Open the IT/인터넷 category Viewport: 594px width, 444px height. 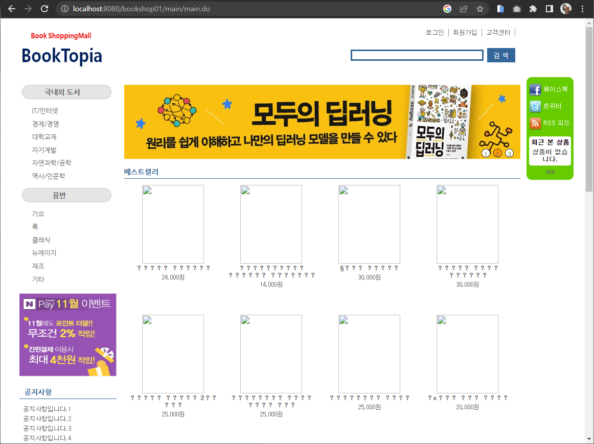[x=45, y=111]
